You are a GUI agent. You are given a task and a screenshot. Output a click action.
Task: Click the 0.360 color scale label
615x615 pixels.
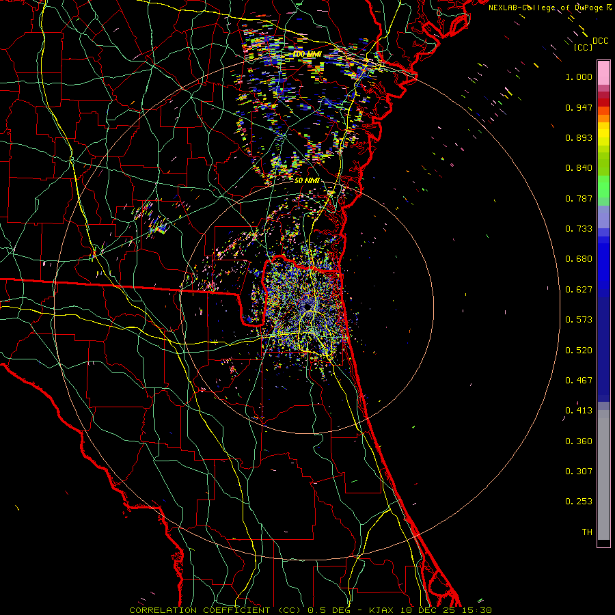[579, 441]
